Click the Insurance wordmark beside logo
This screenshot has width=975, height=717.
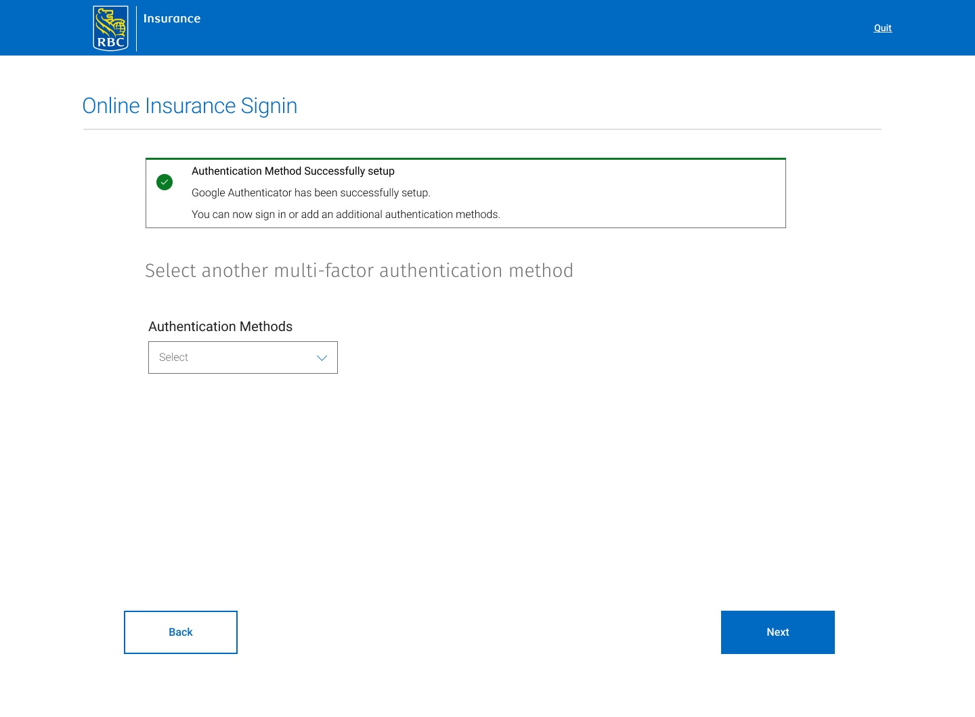172,19
